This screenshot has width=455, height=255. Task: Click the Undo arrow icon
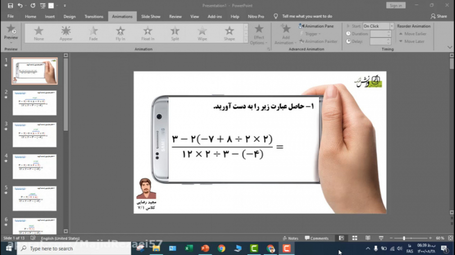tap(20, 6)
